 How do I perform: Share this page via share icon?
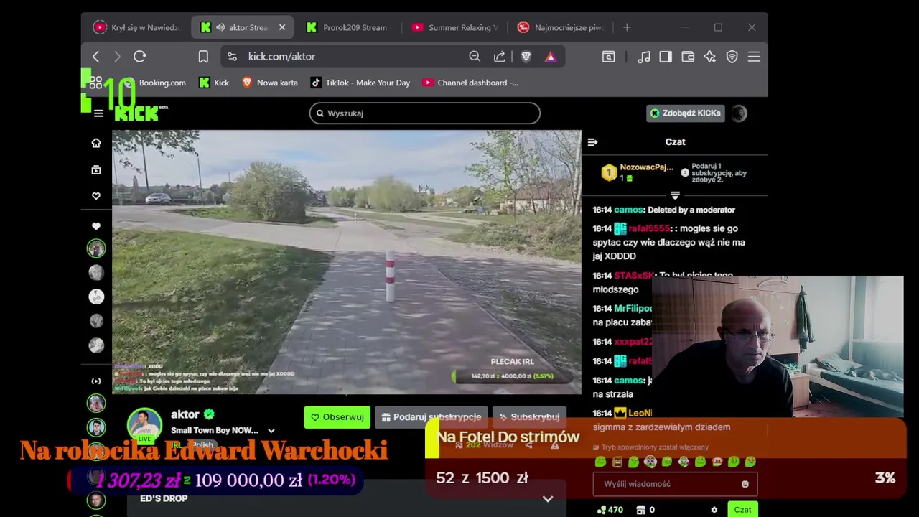point(500,56)
